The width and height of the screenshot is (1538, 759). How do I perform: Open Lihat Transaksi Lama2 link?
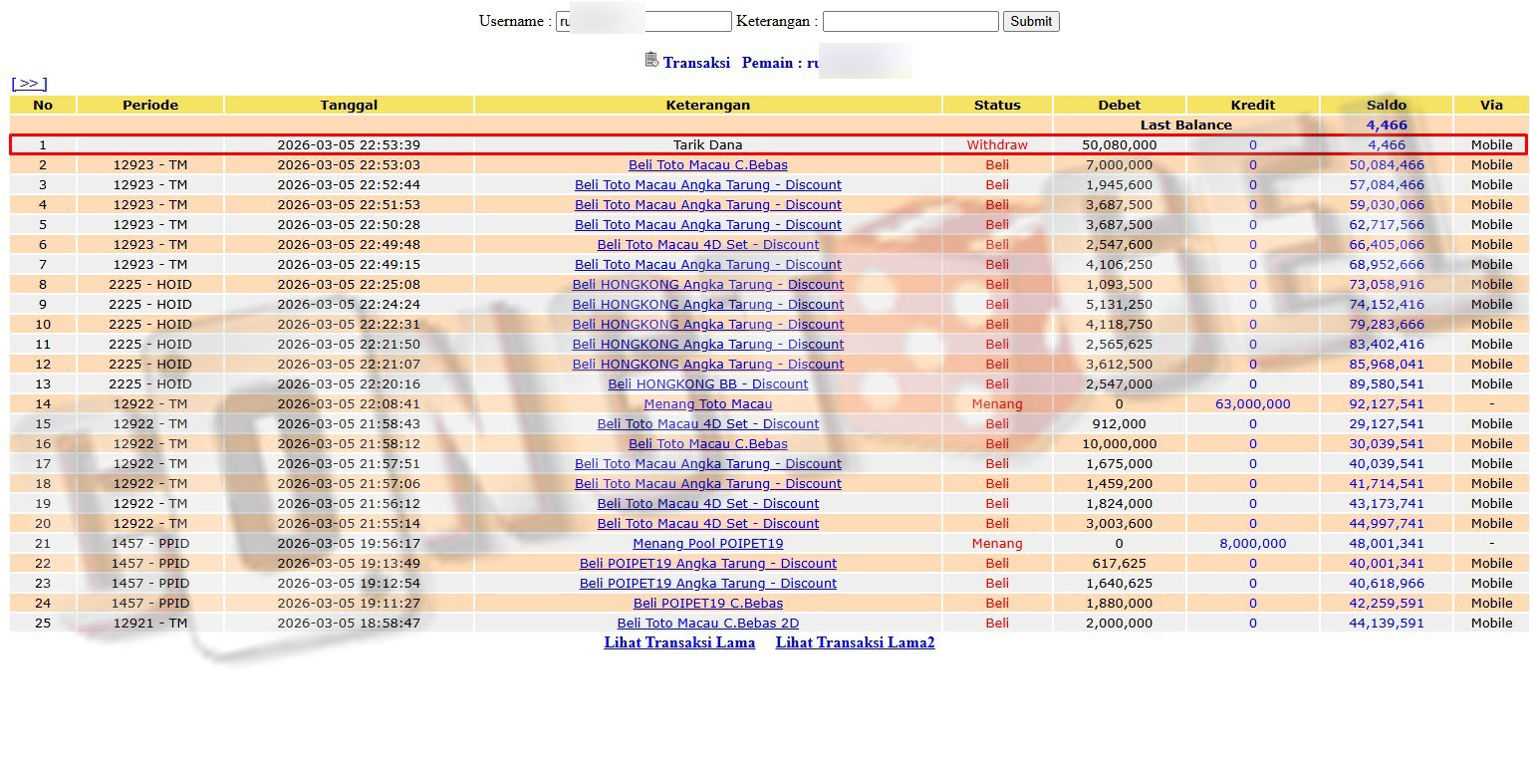coord(855,642)
